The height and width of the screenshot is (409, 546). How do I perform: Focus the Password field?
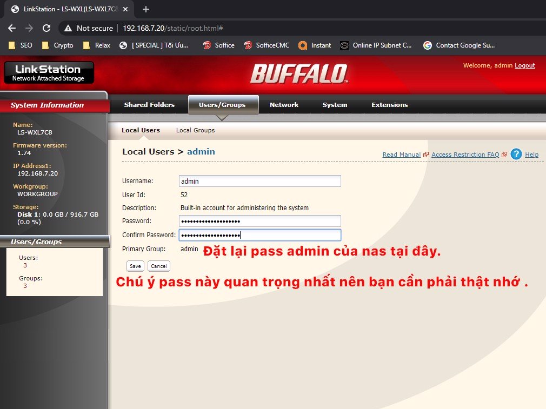click(260, 221)
